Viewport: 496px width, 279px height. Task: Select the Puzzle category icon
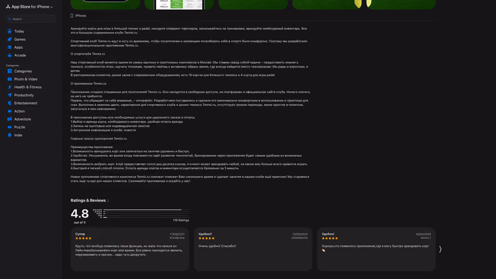9,127
